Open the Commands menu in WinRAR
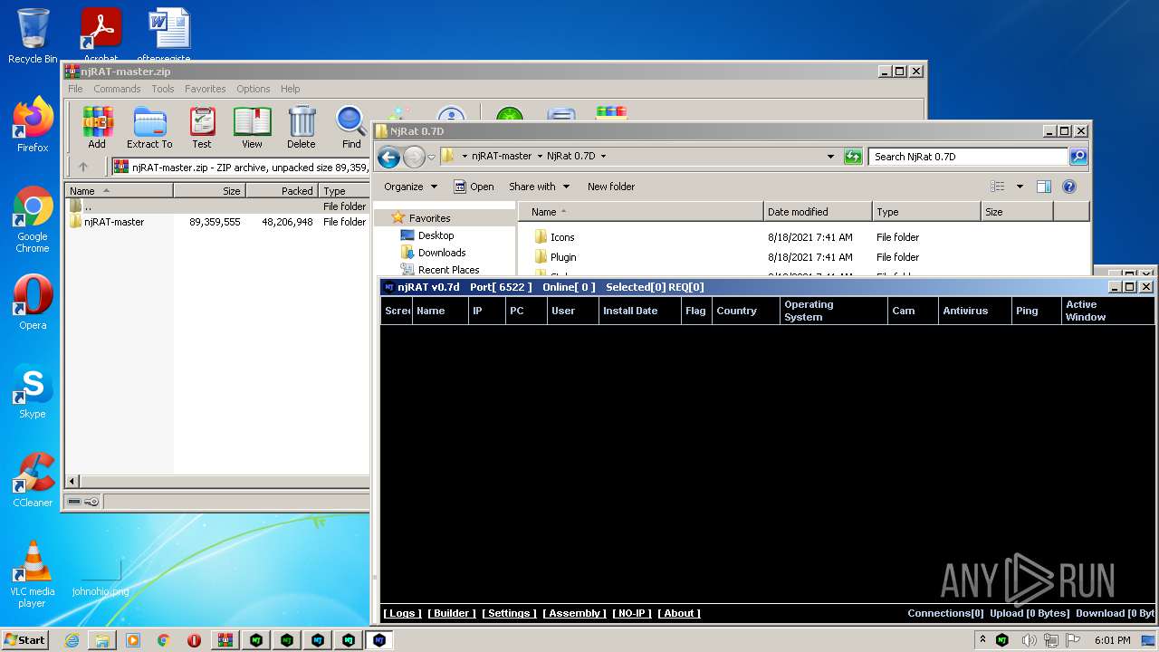1159x652 pixels. [117, 89]
